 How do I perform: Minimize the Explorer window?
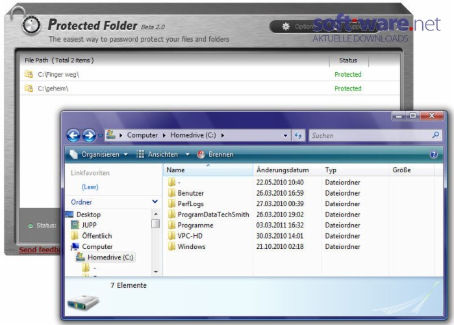(399, 116)
